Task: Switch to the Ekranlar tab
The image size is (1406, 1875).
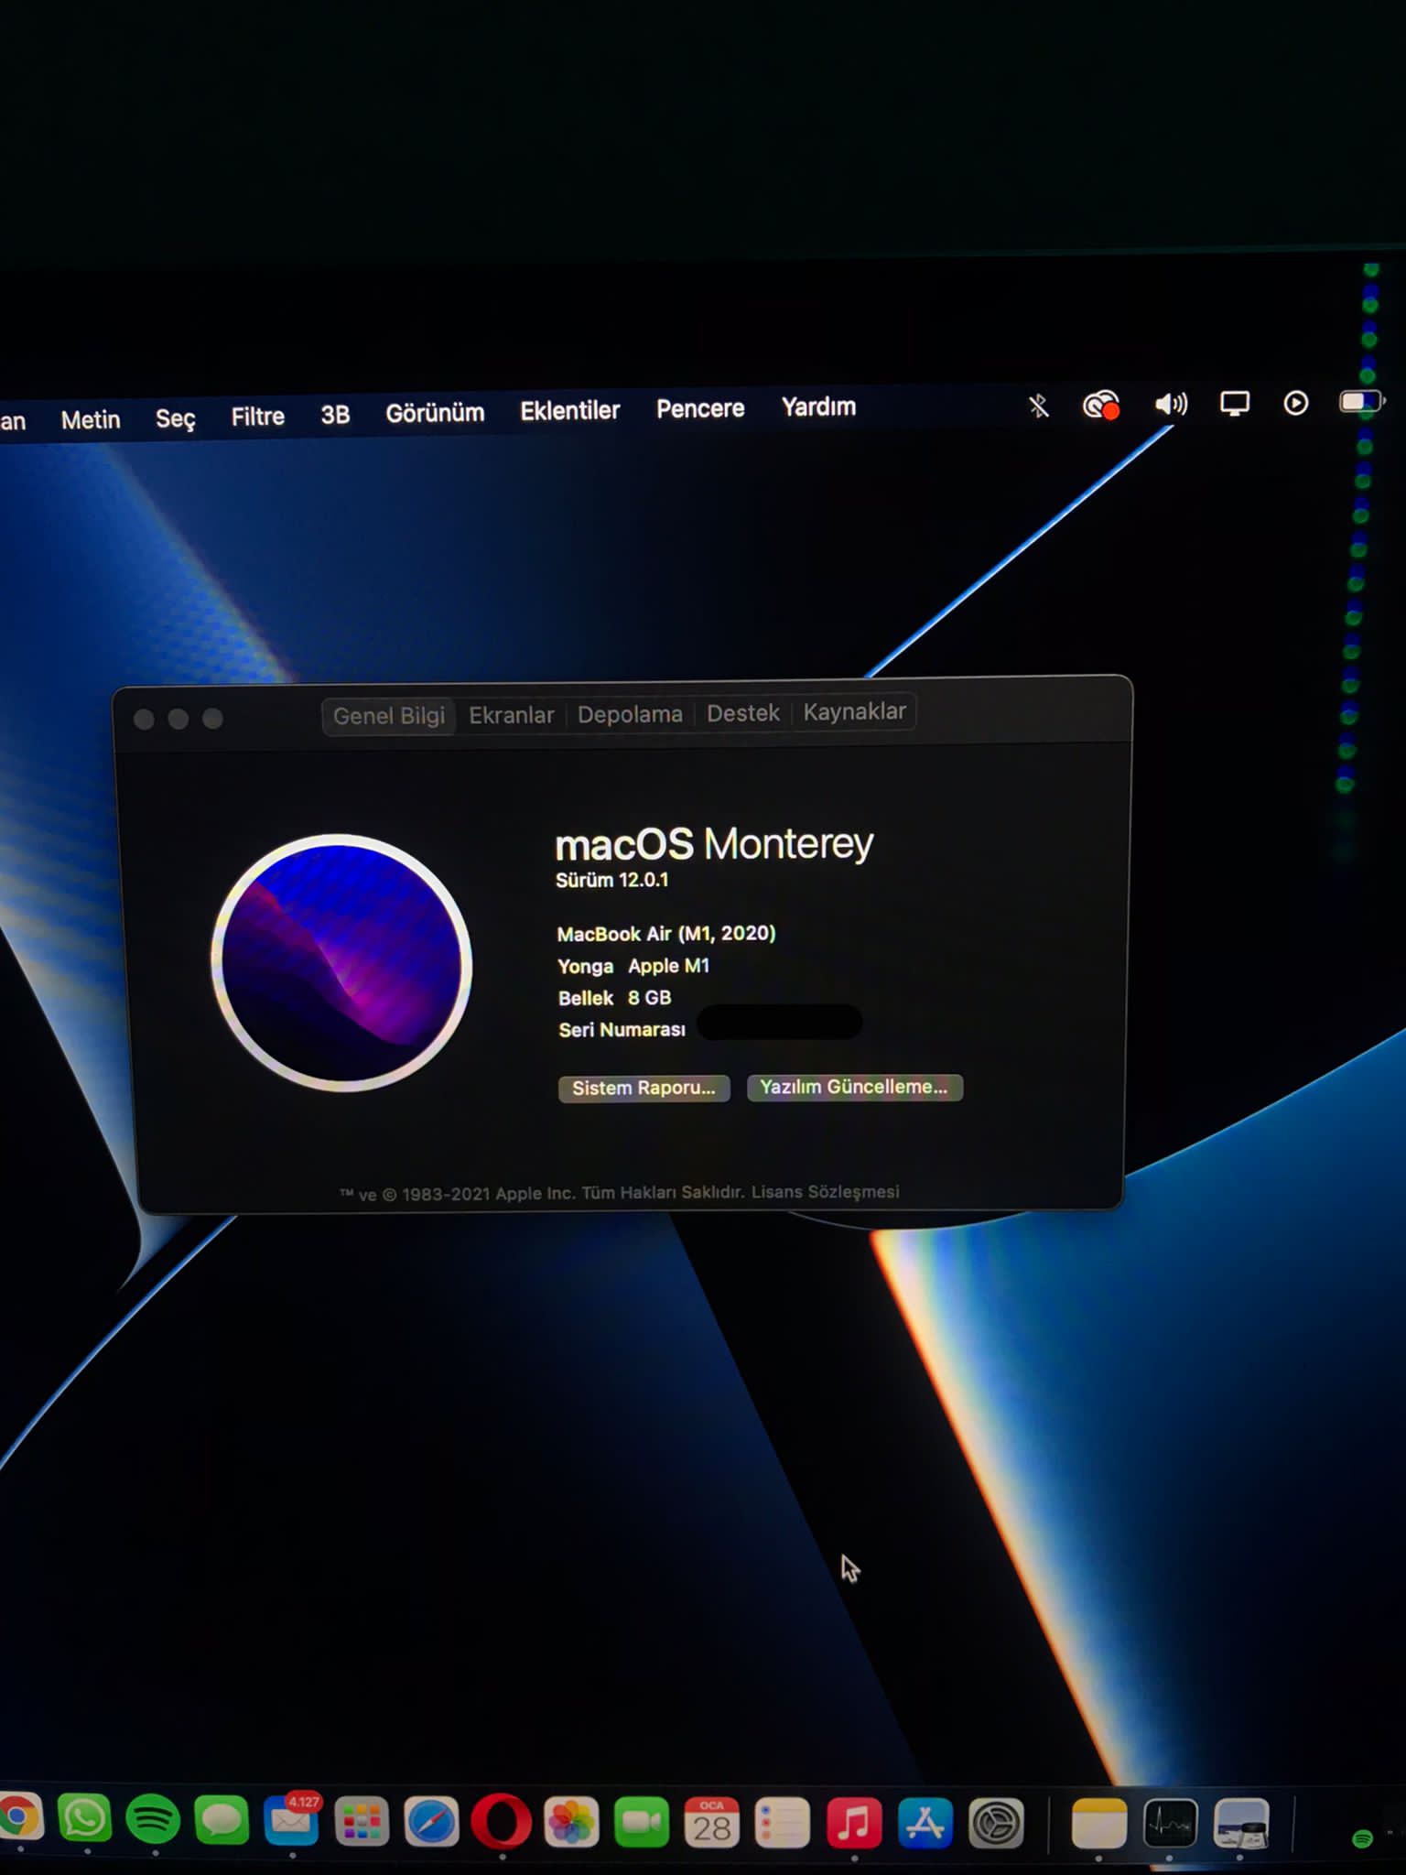Action: [x=512, y=715]
